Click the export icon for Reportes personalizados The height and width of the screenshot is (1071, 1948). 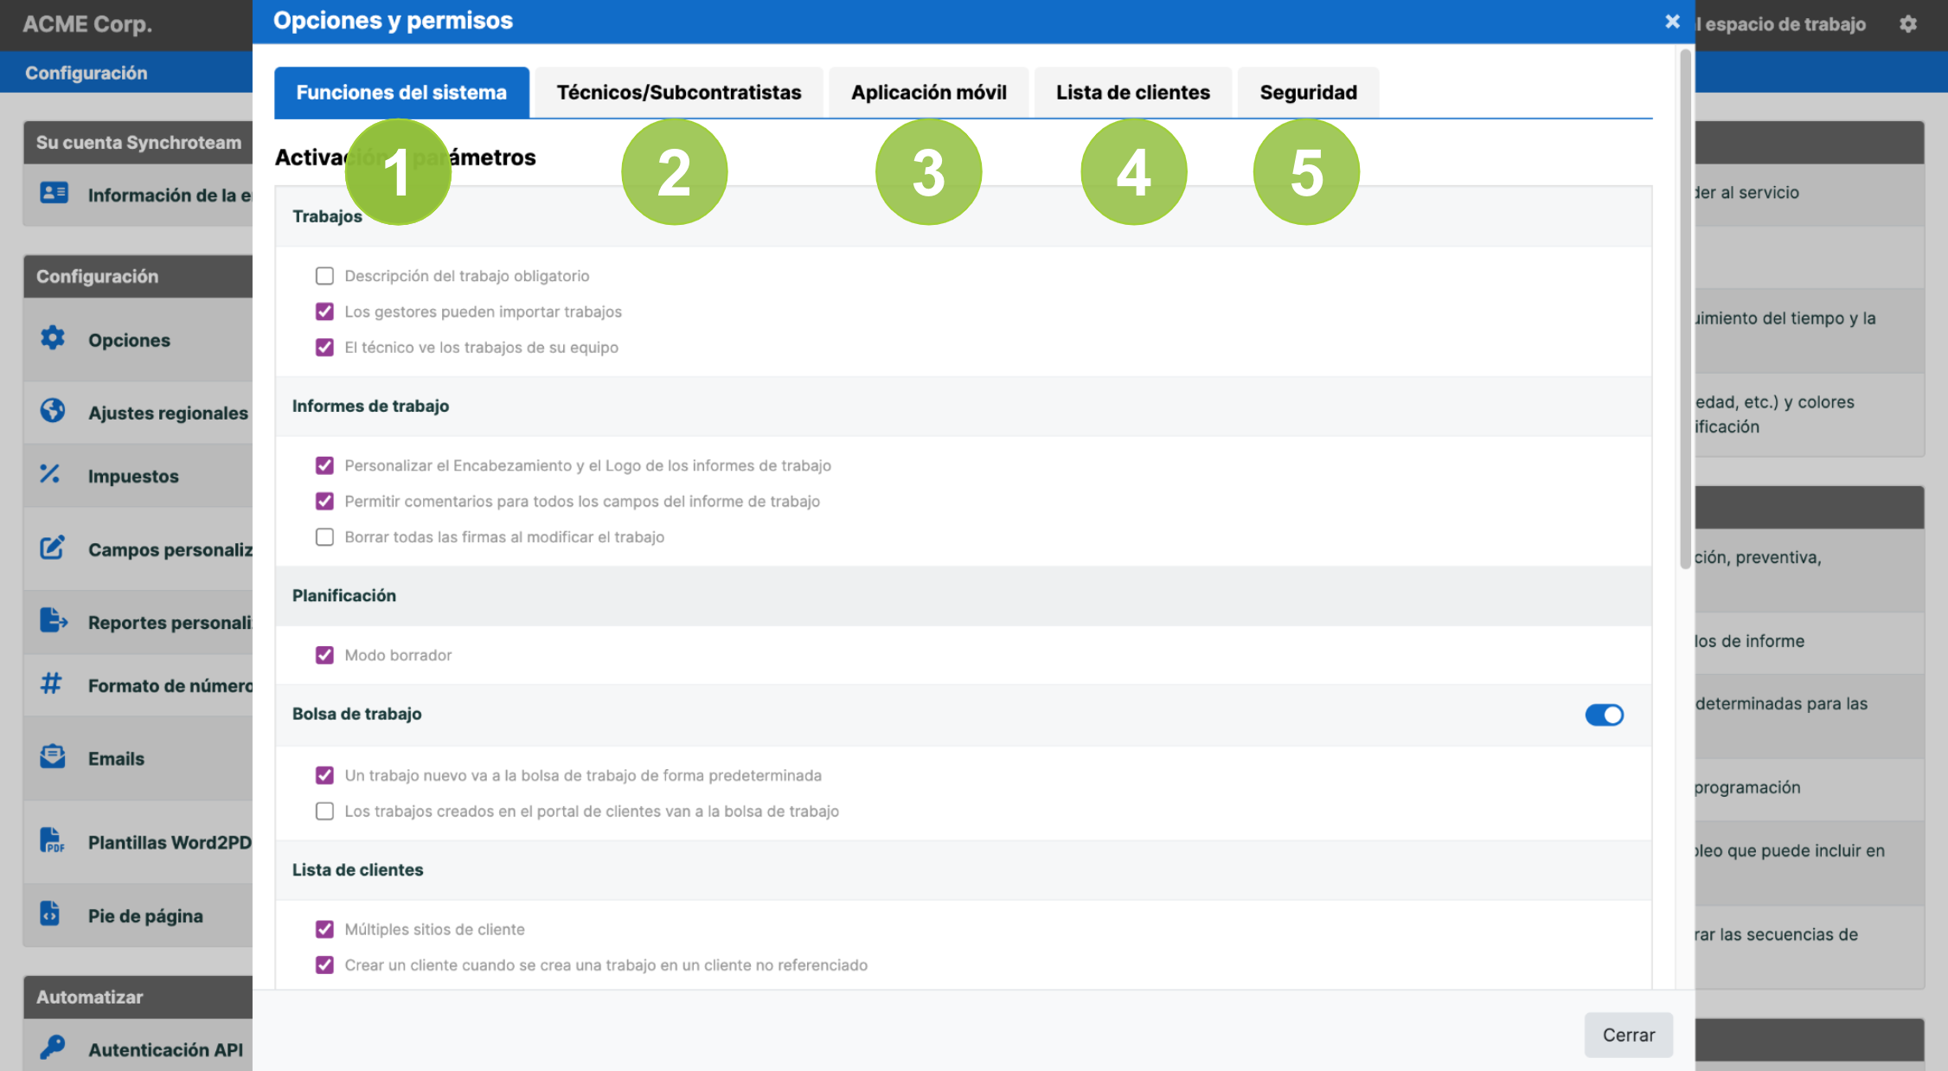[53, 620]
